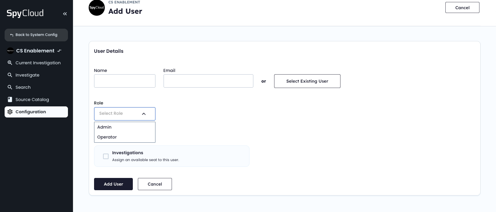Click the back arrow icon in Back to System Config
496x212 pixels.
click(x=12, y=35)
